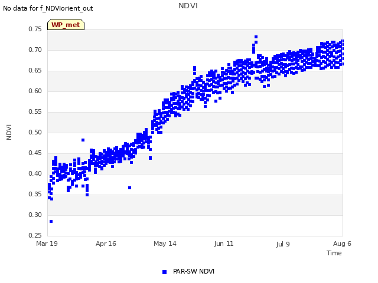378x283 pixels.
Task: Select the isolated outlier point near 0.48 in early April
Action: (x=83, y=140)
